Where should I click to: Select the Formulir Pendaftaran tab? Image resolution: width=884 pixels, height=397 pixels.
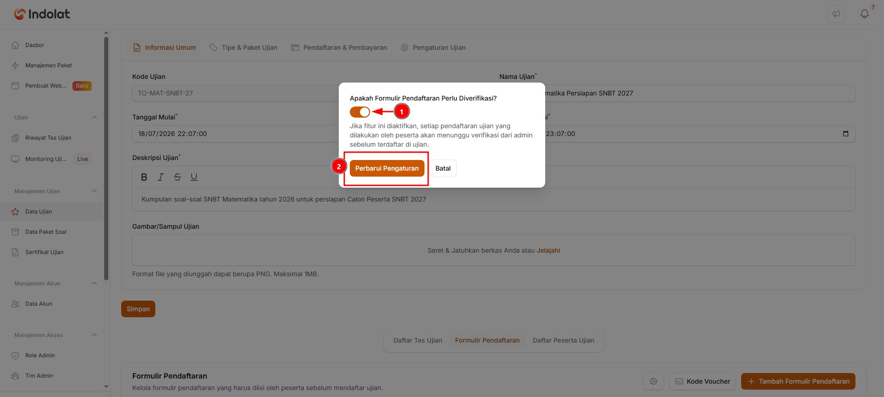tap(487, 340)
